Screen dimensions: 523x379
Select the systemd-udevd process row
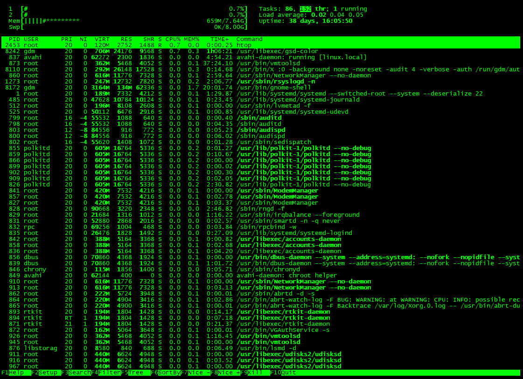coord(261,112)
